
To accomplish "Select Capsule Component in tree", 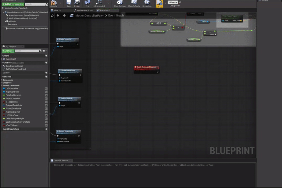I will point(27,12).
